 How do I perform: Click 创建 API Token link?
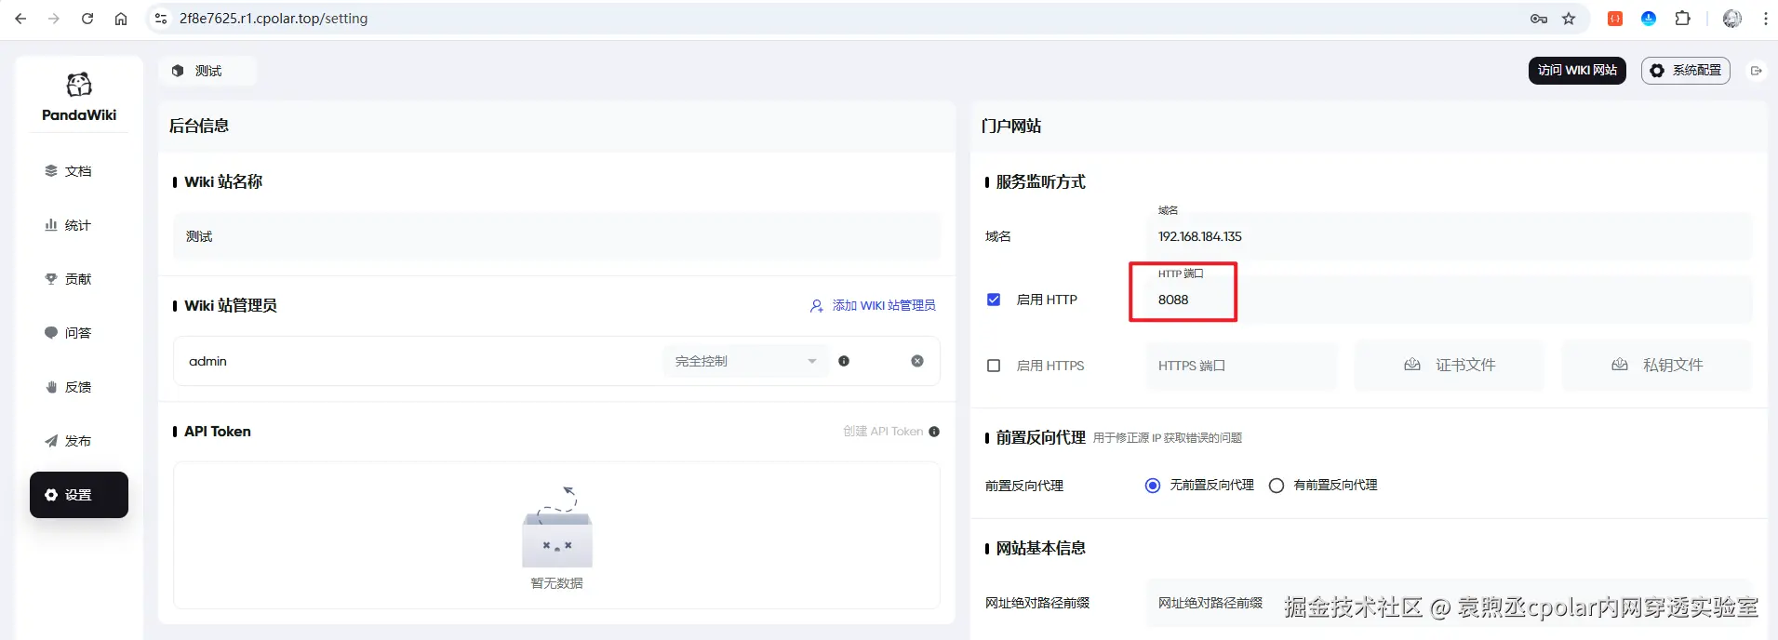(883, 432)
